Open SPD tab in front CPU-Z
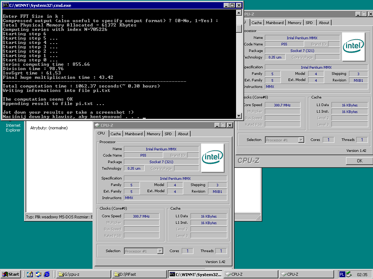 [x=168, y=134]
